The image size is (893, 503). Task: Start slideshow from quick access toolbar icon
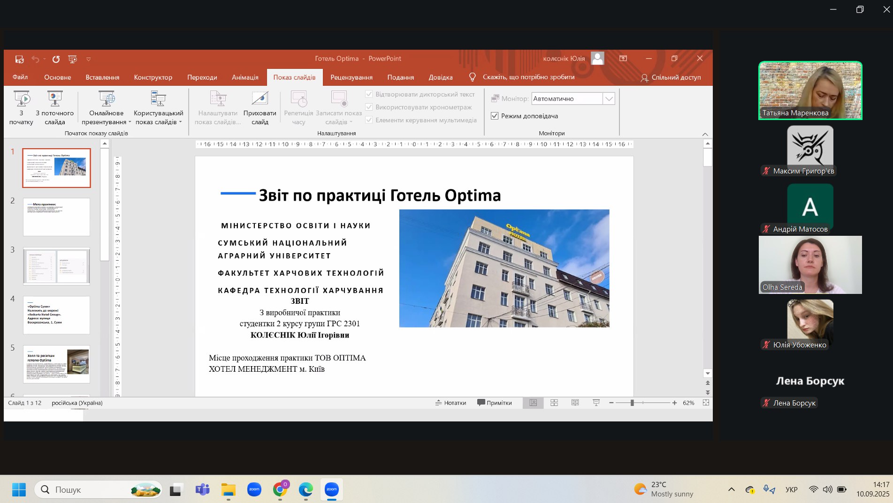pyautogui.click(x=72, y=59)
